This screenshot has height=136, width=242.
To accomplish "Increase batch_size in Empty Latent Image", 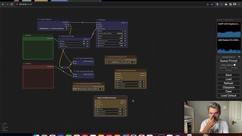I will click(x=87, y=46).
